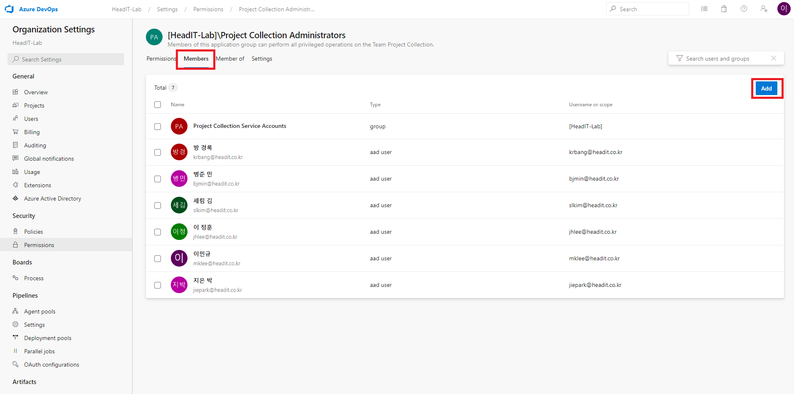The image size is (794, 394).
Task: Click the Project Collection Administr… breadcrumb
Action: [276, 9]
